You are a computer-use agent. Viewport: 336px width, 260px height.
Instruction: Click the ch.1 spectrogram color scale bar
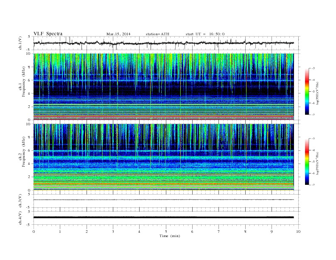[x=307, y=91]
